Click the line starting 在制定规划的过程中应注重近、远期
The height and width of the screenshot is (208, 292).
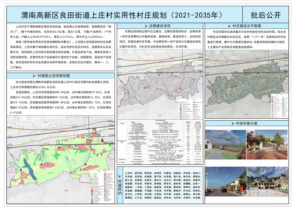163,31
